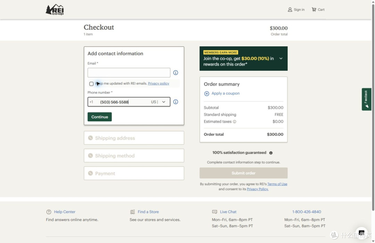
Task: Click the 1 item count text
Action: tap(88, 34)
